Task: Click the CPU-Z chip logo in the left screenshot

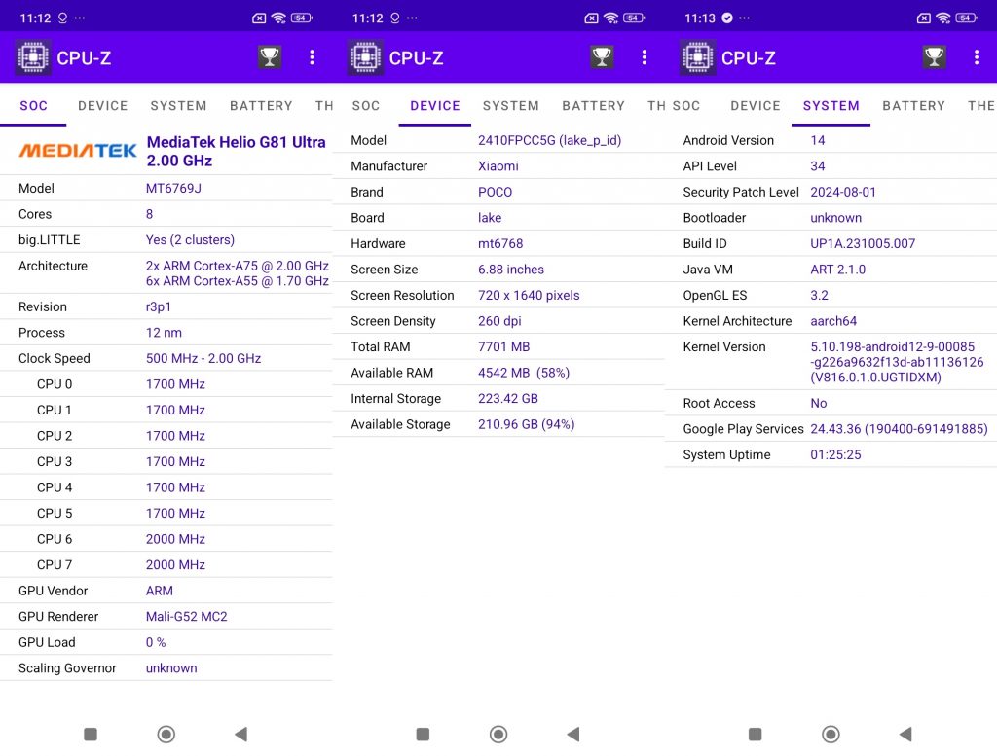Action: tap(33, 57)
